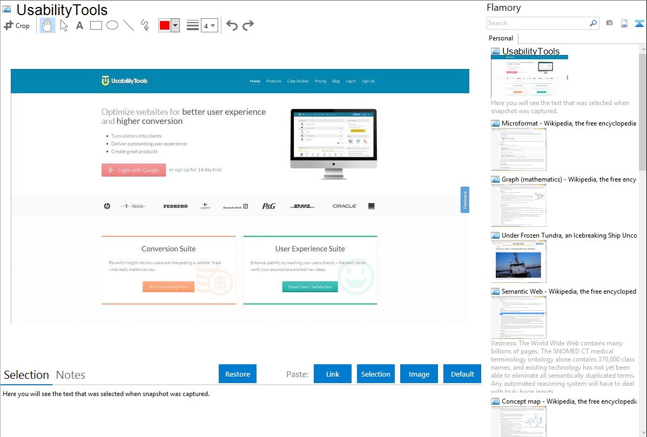Click the document page icon in Flamory

[624, 23]
